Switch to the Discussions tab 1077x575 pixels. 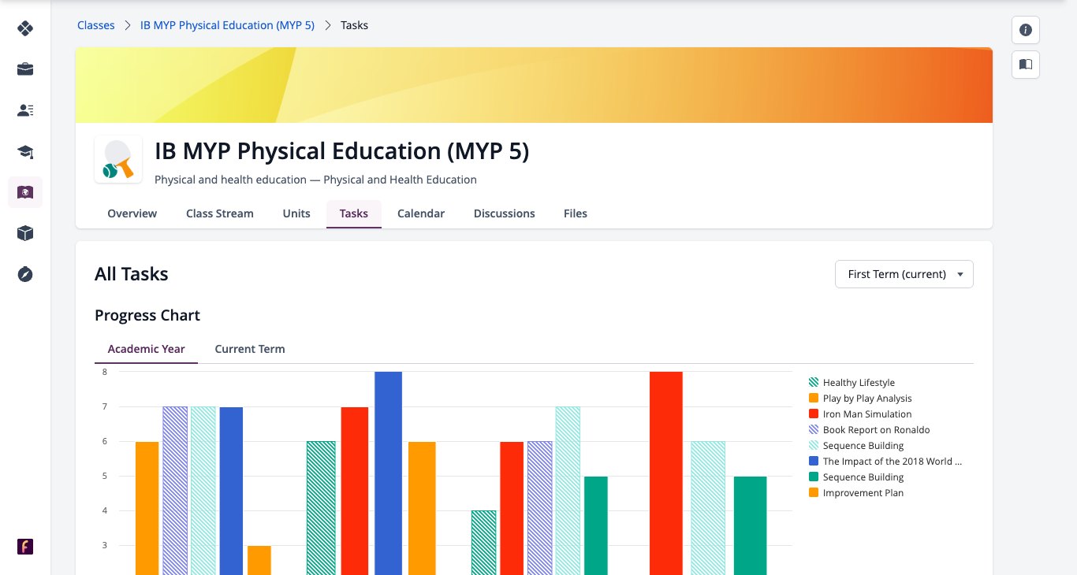pos(505,213)
